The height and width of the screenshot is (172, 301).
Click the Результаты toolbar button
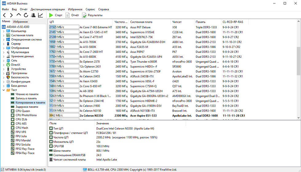[x=92, y=15]
